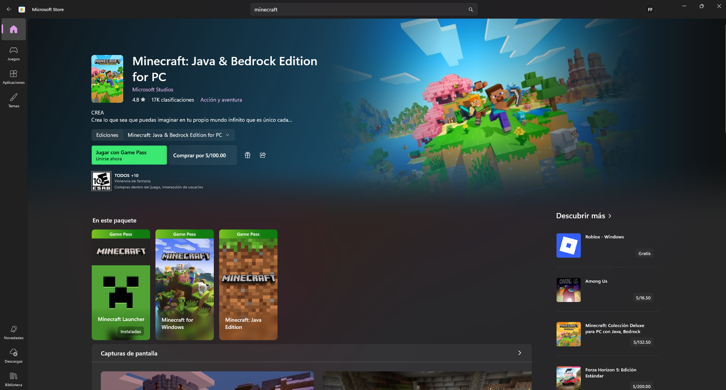This screenshot has width=726, height=390.
Task: Click Jugar con Game Pass button
Action: coord(129,155)
